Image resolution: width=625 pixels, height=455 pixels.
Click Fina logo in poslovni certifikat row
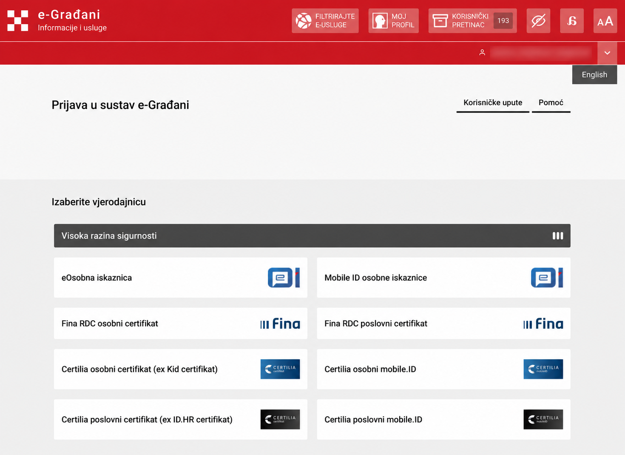pyautogui.click(x=543, y=324)
